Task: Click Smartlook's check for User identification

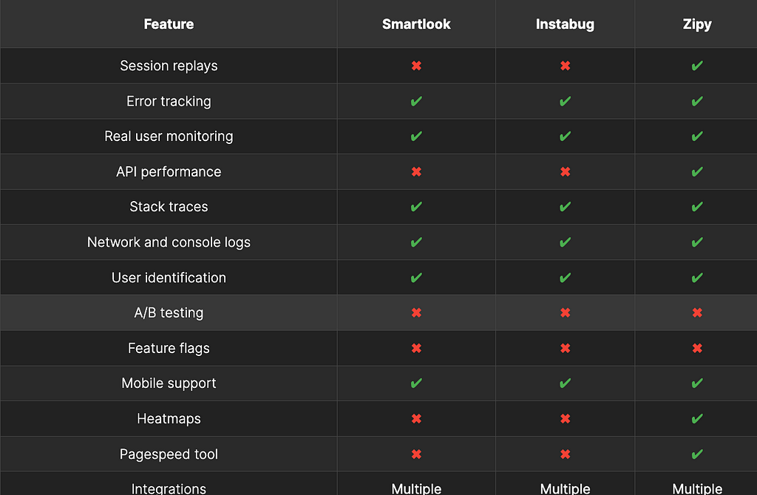Action: [416, 278]
